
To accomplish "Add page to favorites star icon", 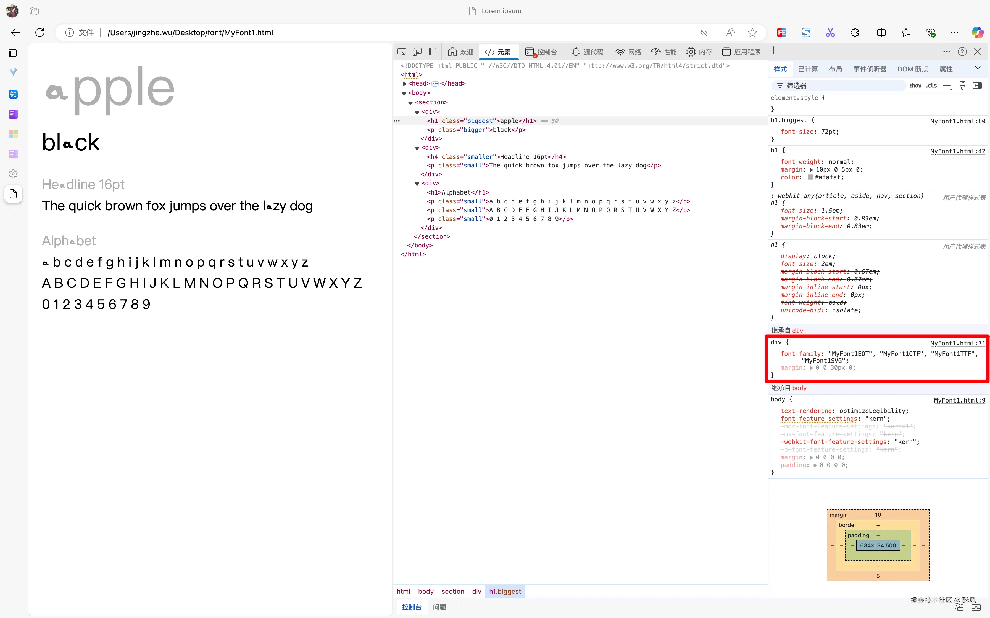I will (752, 32).
